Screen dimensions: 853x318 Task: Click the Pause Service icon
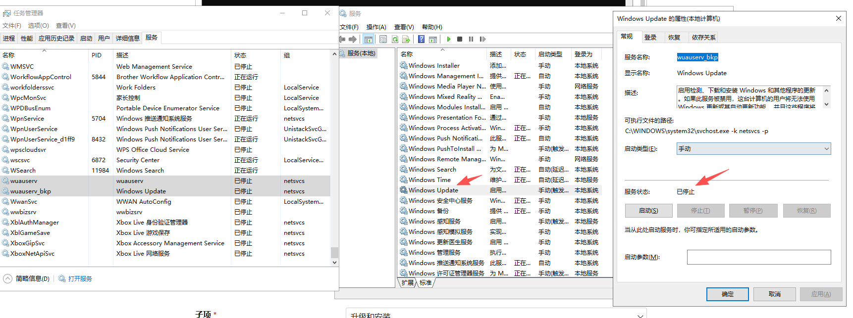click(x=471, y=39)
